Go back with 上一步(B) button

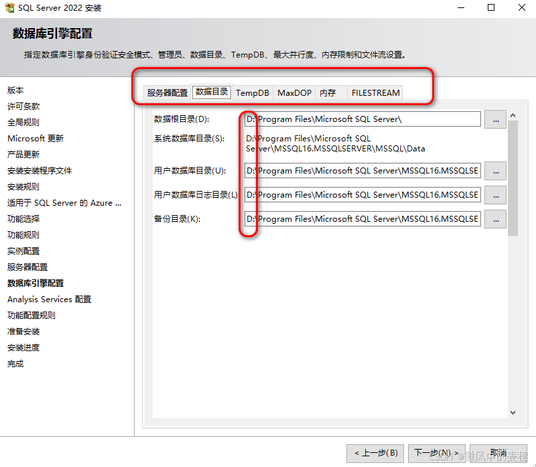[375, 453]
